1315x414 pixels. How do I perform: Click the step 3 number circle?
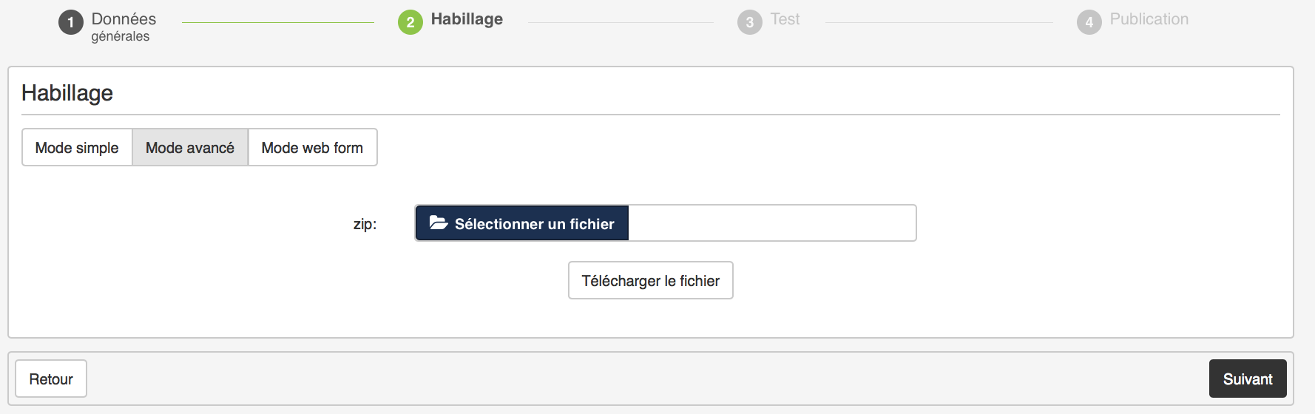click(749, 22)
